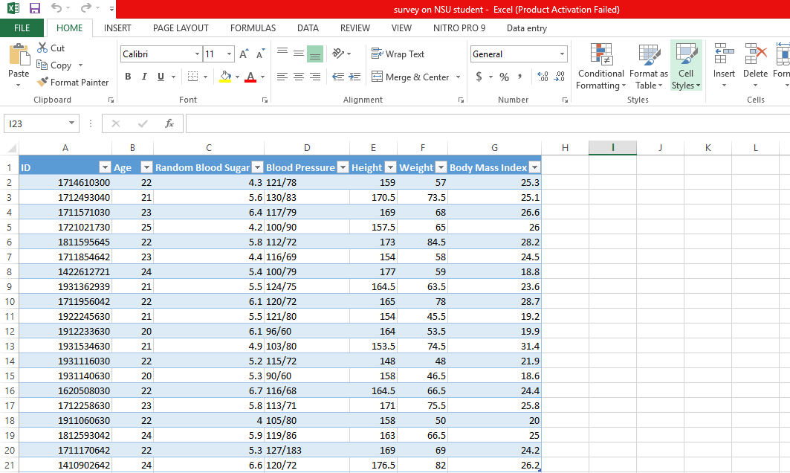Open the Age column filter dropdown
This screenshot has height=473, width=790.
pyautogui.click(x=146, y=167)
